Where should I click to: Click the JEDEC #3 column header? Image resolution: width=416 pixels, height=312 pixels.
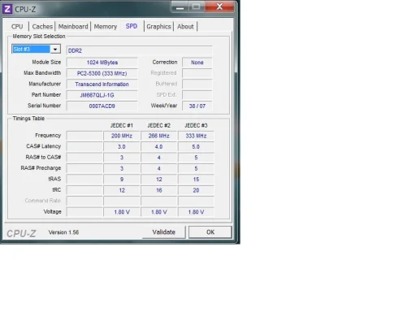pos(196,125)
